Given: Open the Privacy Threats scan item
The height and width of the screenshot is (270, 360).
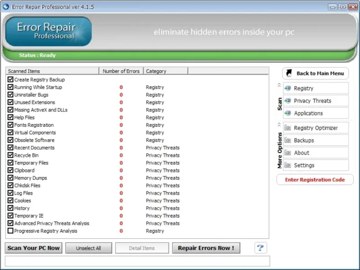Looking at the screenshot, I should (x=316, y=100).
